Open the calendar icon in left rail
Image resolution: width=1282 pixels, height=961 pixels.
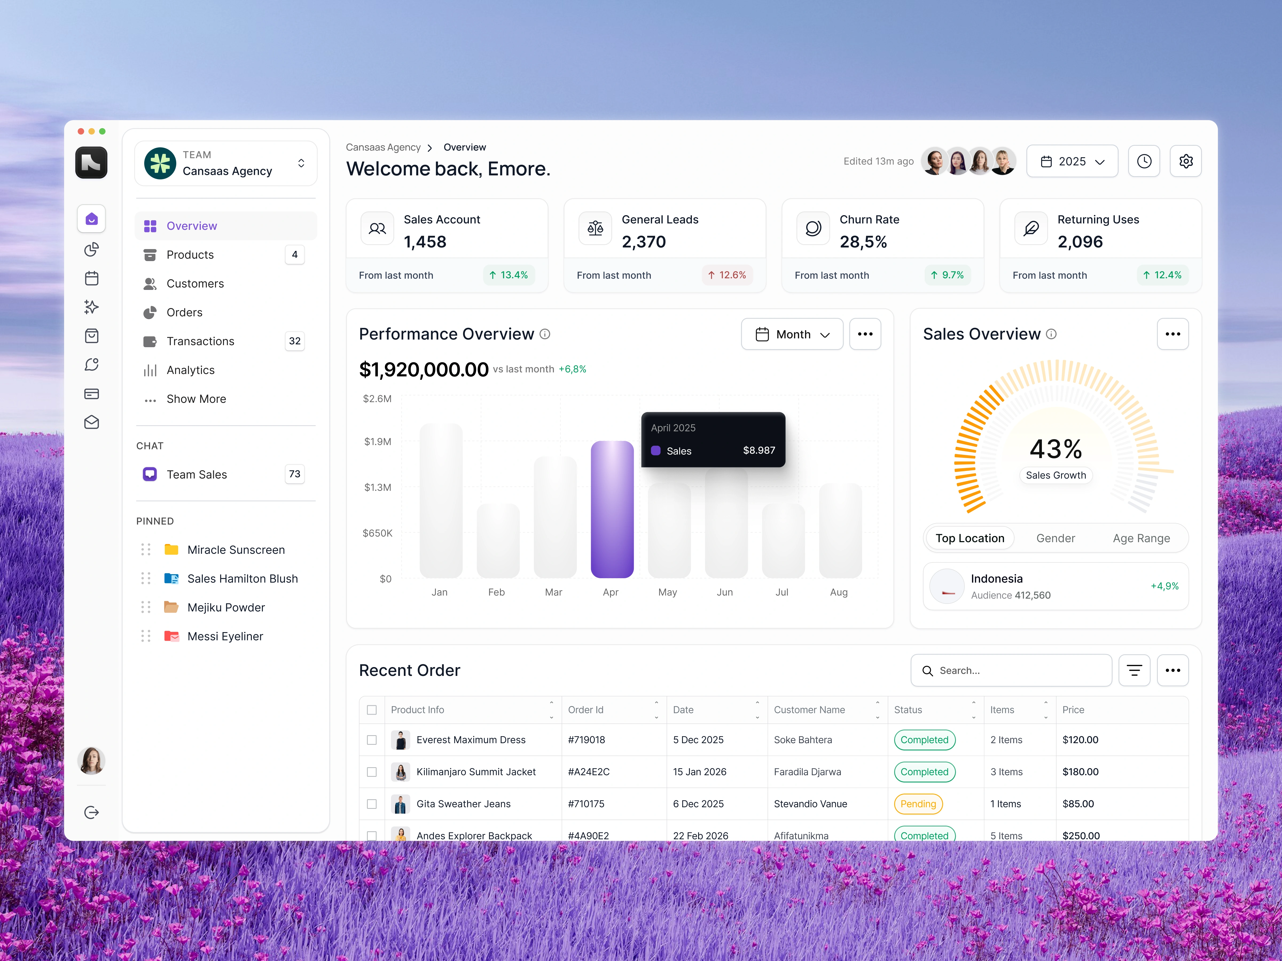pos(91,279)
